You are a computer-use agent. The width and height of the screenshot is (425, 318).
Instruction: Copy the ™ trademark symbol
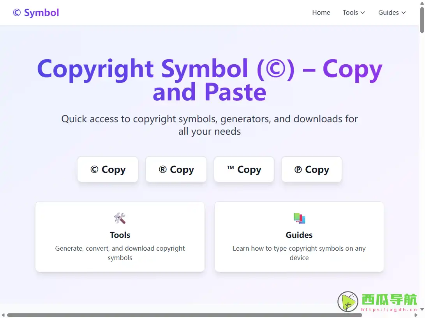244,169
